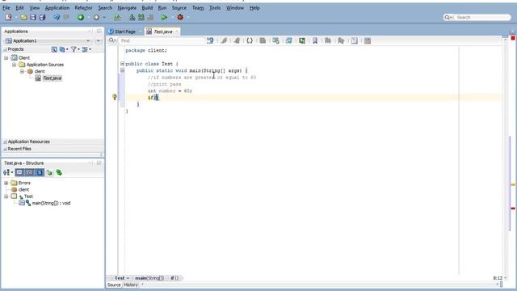Click the gray Forward navigation icon
The image size is (517, 291).
tap(96, 17)
